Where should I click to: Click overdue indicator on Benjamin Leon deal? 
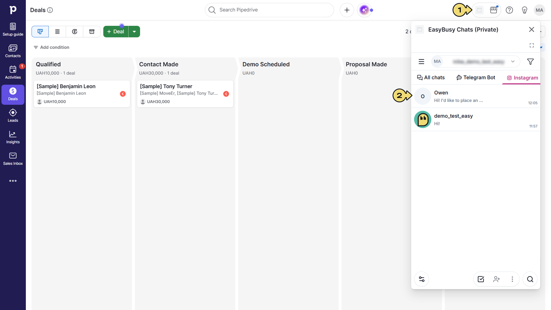click(x=123, y=94)
